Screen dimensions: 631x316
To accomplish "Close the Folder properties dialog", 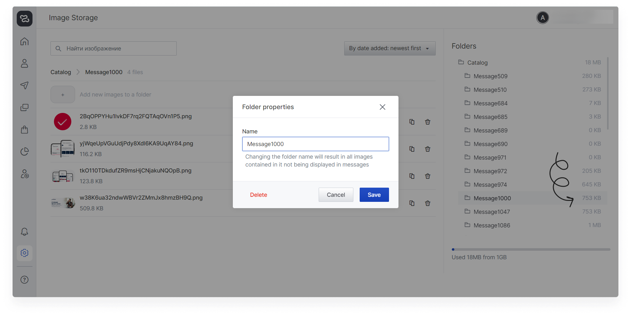I will [x=382, y=107].
